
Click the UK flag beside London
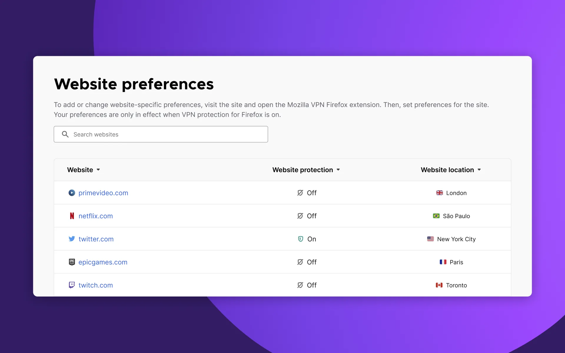[x=439, y=193]
